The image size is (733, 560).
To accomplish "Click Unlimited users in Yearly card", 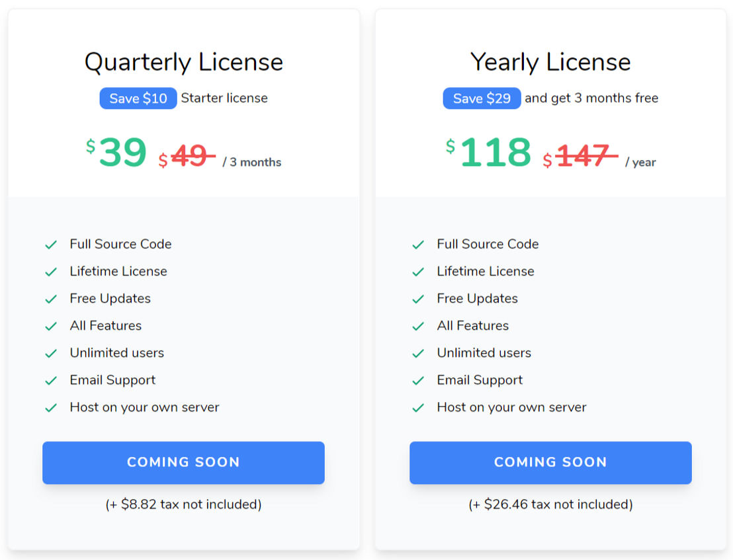I will 484,352.
